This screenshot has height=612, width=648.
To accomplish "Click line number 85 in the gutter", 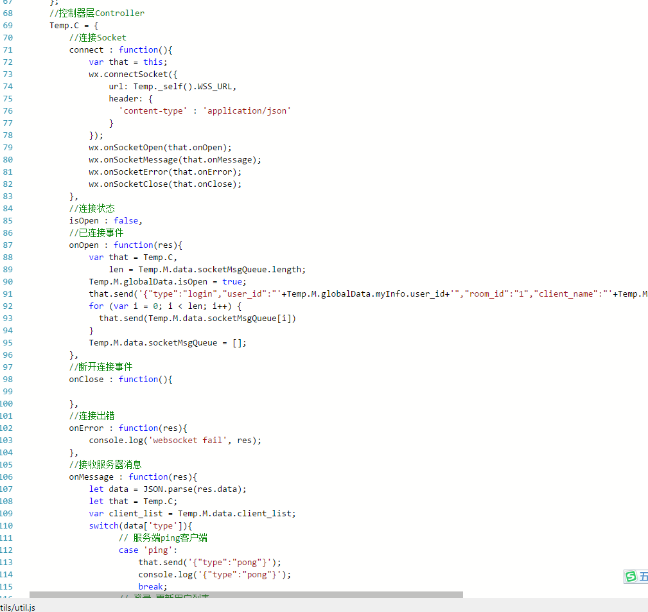I will 8,220.
